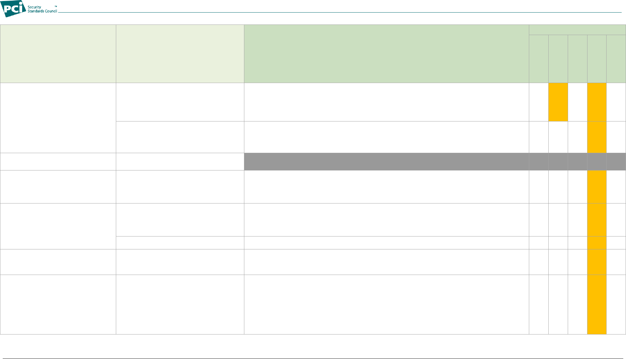Click the tallest wide white cell in the last table row
The height and width of the screenshot is (359, 626).
tap(386, 305)
